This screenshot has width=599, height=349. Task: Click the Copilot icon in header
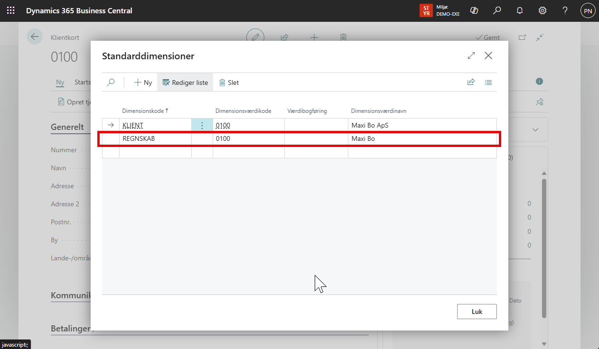(x=474, y=10)
